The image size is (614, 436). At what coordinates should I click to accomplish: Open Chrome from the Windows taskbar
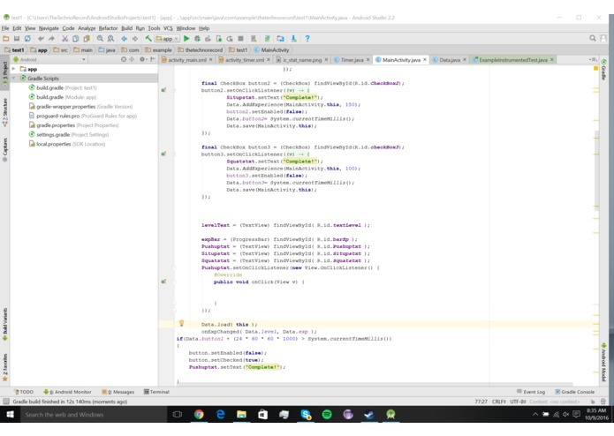(x=199, y=414)
